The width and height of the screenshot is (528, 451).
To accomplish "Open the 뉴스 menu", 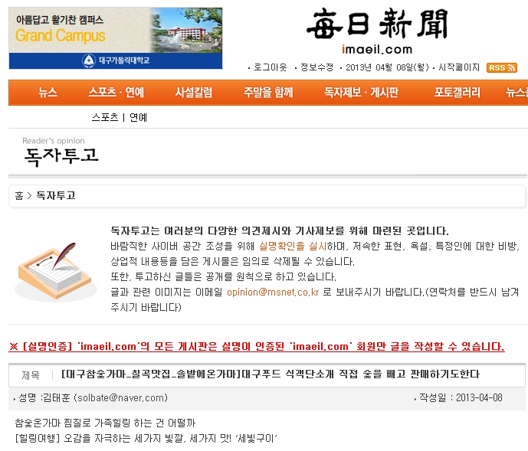I will coord(48,93).
